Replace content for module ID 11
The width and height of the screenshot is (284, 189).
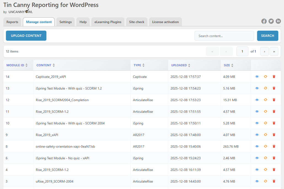pos(266,111)
